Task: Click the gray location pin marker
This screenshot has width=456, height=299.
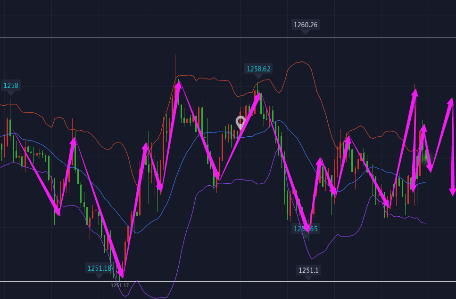Action: pyautogui.click(x=240, y=123)
